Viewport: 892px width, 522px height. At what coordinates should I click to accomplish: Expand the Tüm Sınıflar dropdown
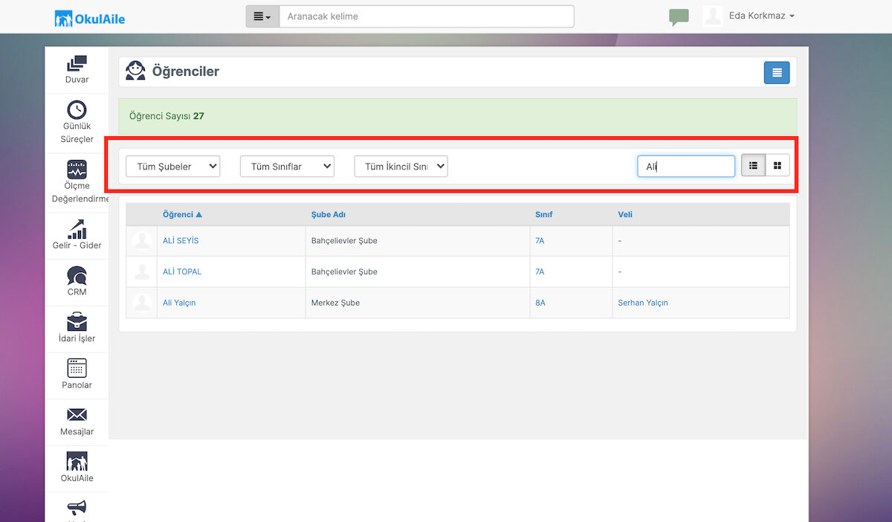pyautogui.click(x=287, y=167)
